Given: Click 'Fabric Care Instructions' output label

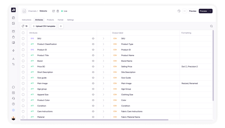Looking at the screenshot, I should coord(132,111).
